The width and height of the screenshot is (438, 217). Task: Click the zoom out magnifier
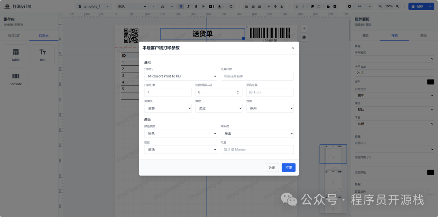[x=380, y=6]
